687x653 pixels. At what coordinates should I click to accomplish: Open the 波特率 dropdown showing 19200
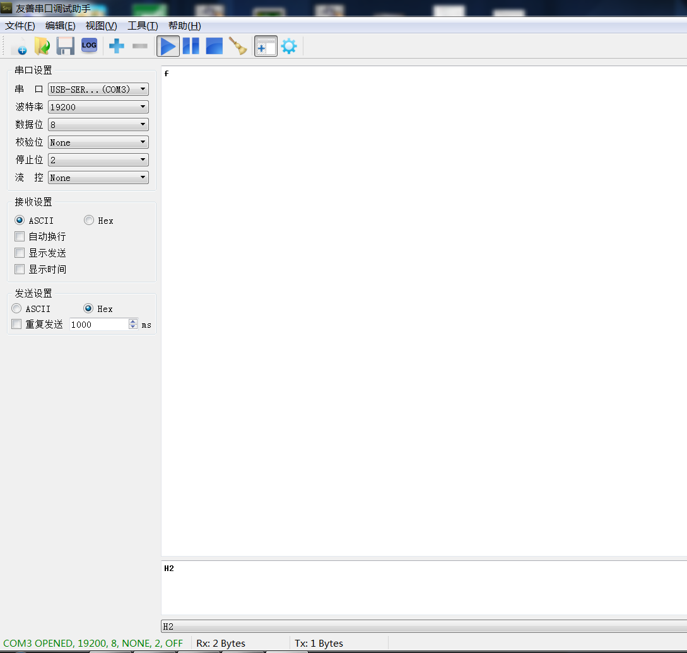[98, 107]
